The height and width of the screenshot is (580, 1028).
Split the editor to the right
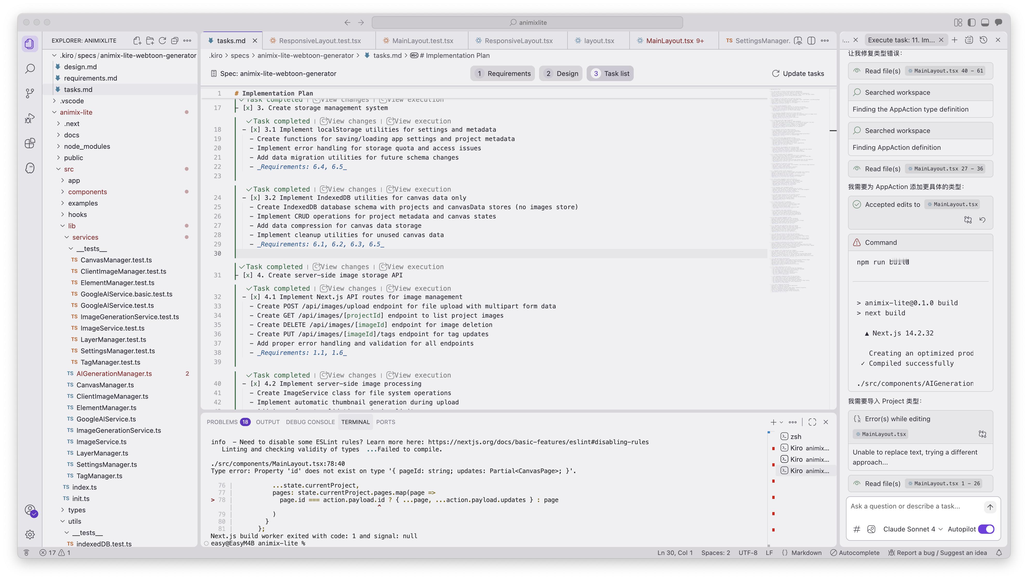[x=811, y=41]
